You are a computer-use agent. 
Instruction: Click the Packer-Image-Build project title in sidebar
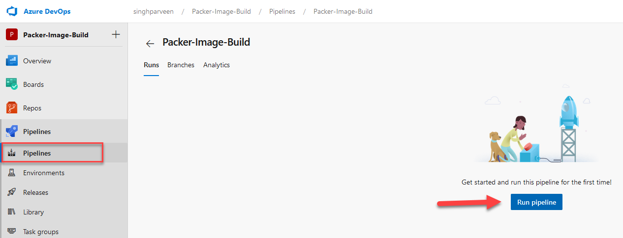pyautogui.click(x=56, y=35)
